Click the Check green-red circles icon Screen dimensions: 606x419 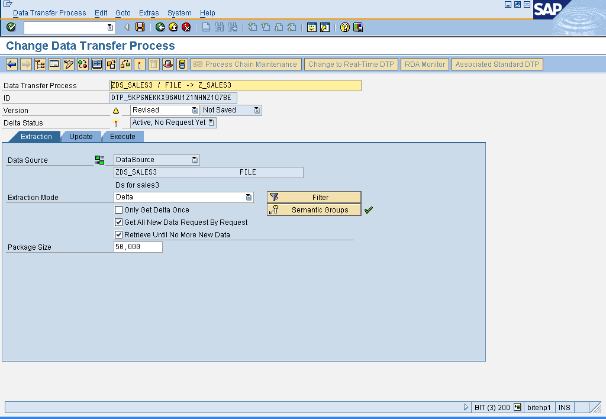[83, 64]
